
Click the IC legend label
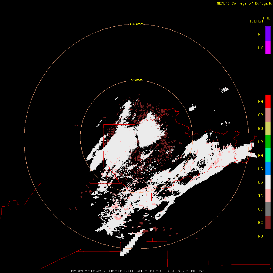260,196
